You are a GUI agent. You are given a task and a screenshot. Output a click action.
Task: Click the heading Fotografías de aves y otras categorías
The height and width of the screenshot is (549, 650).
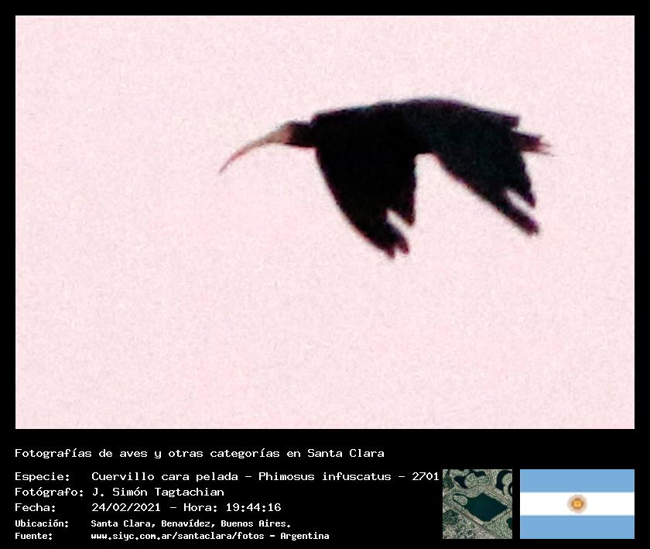coord(199,453)
